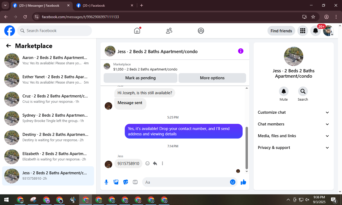342x205 pixels.
Task: Mute this conversation with the bell icon
Action: pyautogui.click(x=284, y=91)
